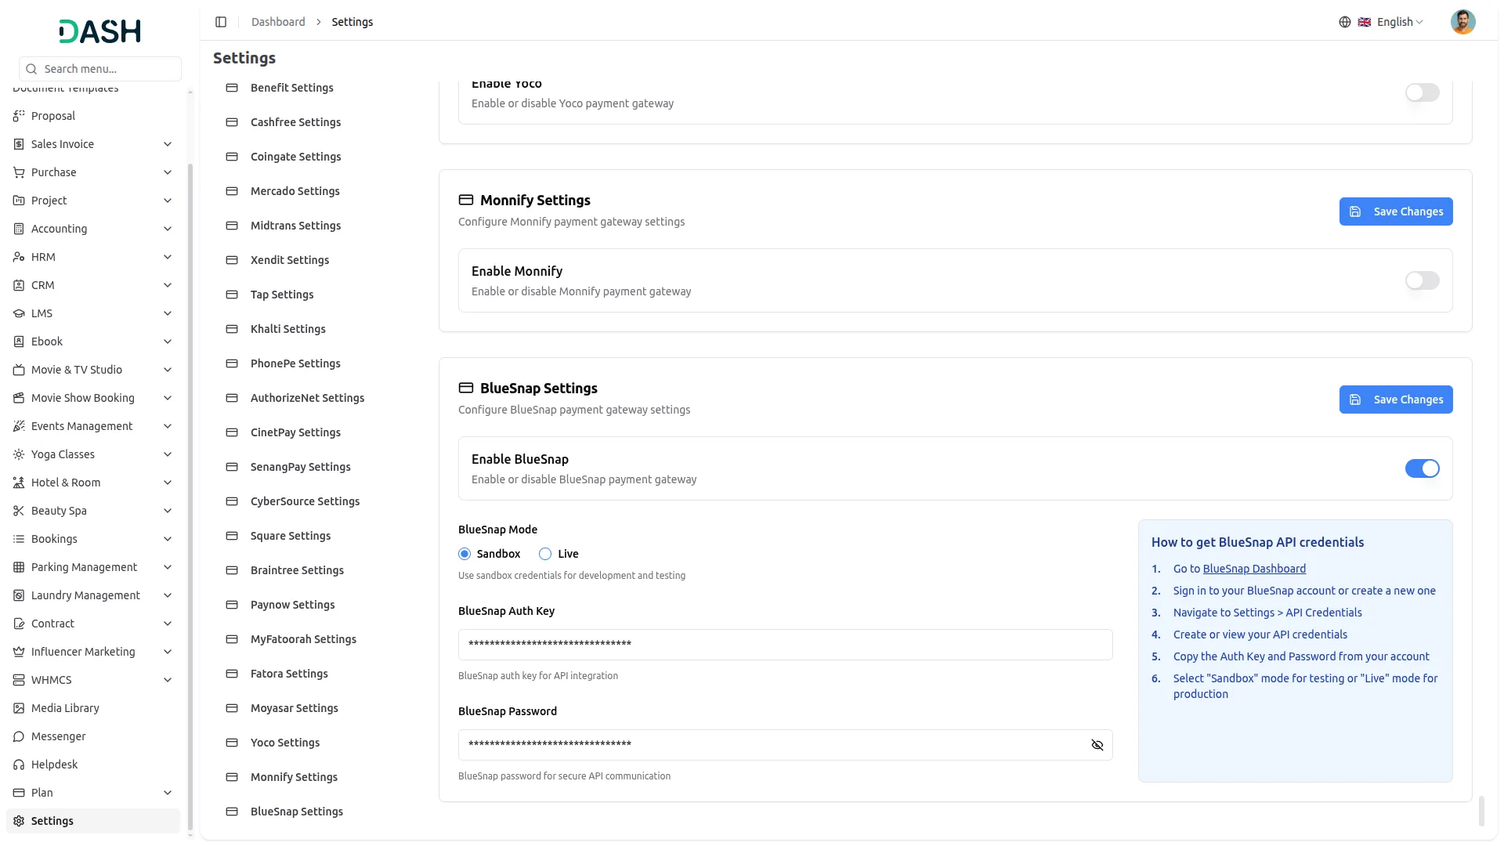This screenshot has width=1504, height=846.
Task: Click the Sales Invoice sidebar icon
Action: pos(19,144)
